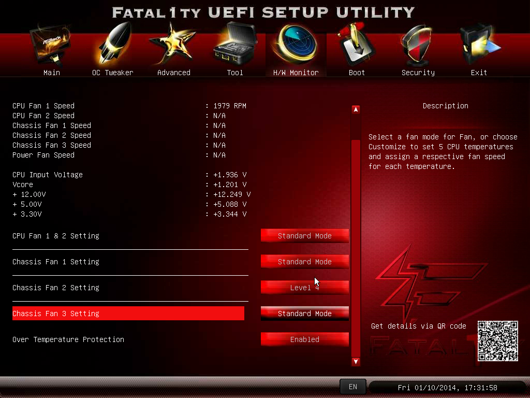The height and width of the screenshot is (398, 530).
Task: Click the CPU Input Voltage label
Action: click(x=48, y=175)
